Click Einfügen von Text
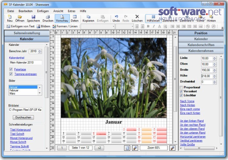Viewport: 228px width, 160px height. coord(20,26)
